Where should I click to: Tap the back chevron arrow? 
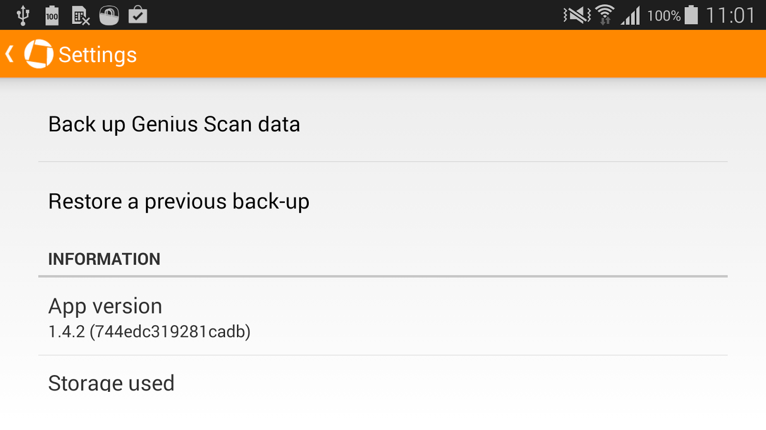click(x=10, y=54)
